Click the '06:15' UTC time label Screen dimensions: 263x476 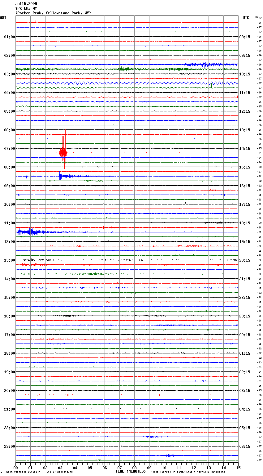coord(245,447)
